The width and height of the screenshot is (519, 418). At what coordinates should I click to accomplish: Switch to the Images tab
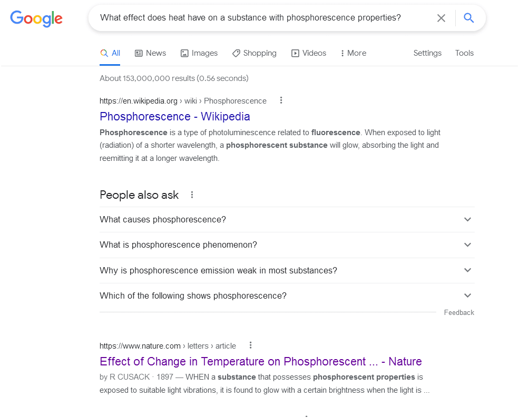pos(199,53)
